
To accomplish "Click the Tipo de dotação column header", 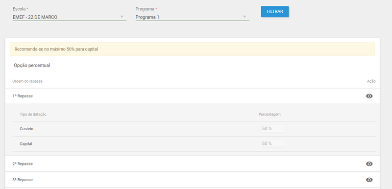I will [x=33, y=115].
